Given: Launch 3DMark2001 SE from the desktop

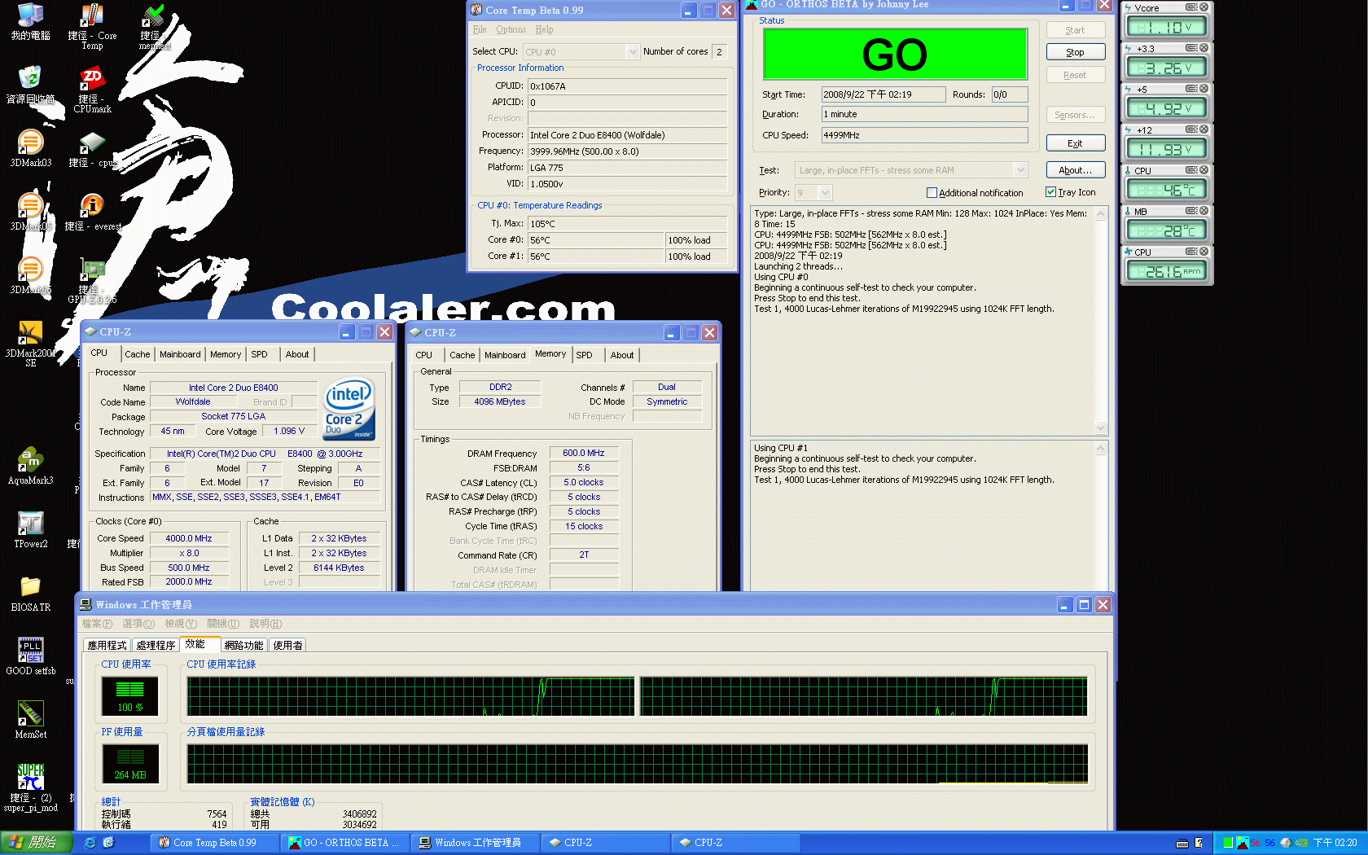Looking at the screenshot, I should pos(30,344).
